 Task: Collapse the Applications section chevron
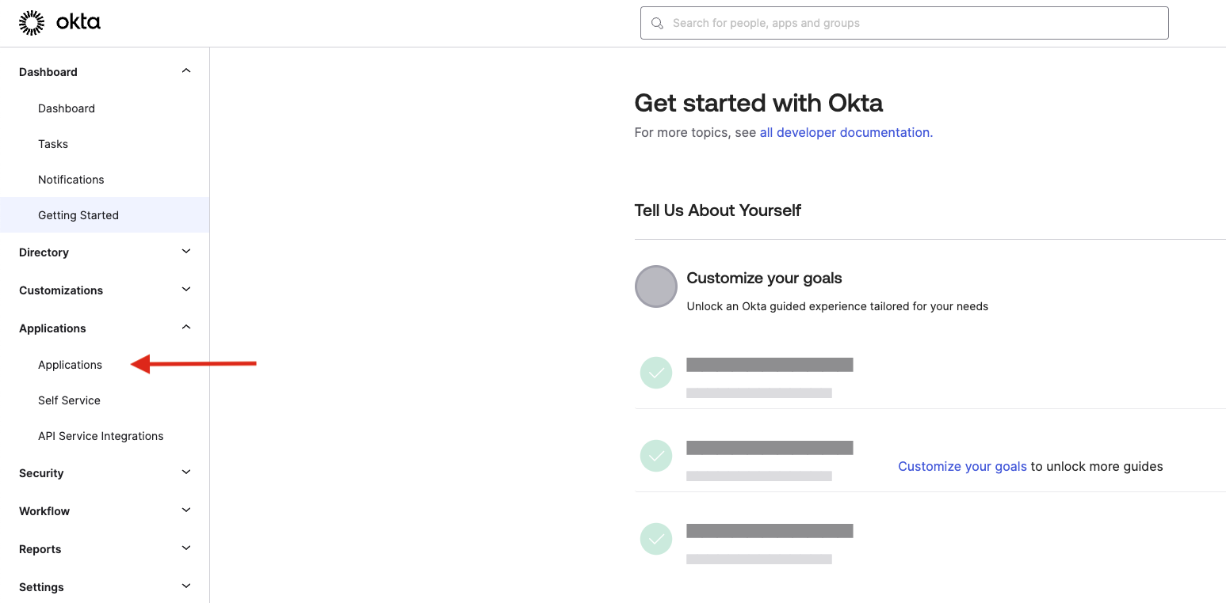click(186, 328)
